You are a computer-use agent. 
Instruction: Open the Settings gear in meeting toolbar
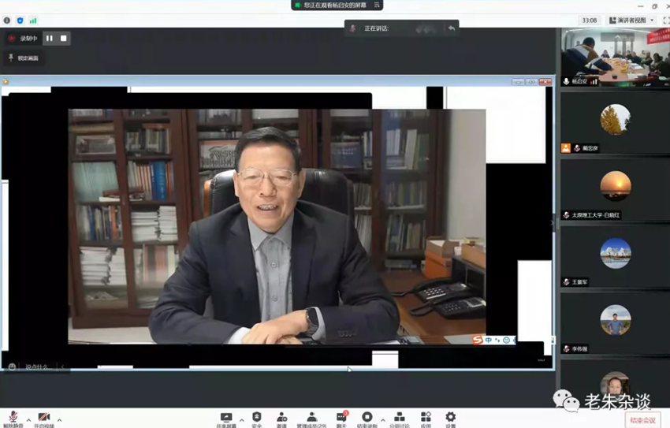coord(450,418)
